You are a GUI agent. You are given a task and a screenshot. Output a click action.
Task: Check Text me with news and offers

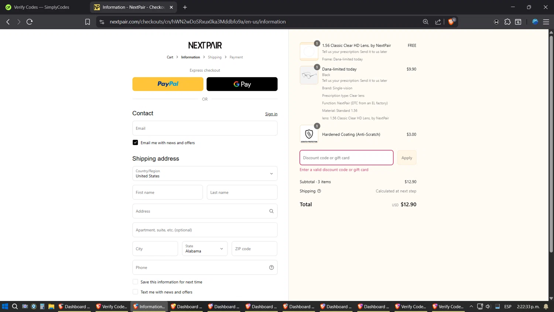pyautogui.click(x=135, y=292)
